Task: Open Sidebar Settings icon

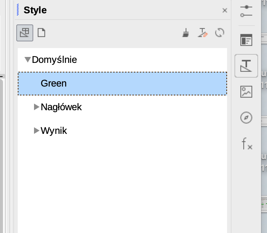Action: 246,11
